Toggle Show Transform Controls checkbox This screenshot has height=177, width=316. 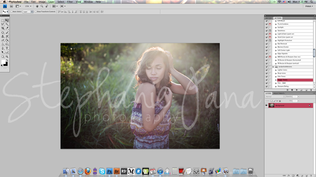click(36, 12)
